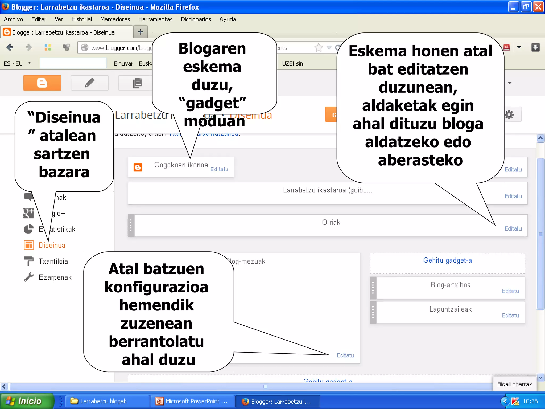Click Editatu on Blog-artxiboa gadget
545x409 pixels.
point(510,291)
